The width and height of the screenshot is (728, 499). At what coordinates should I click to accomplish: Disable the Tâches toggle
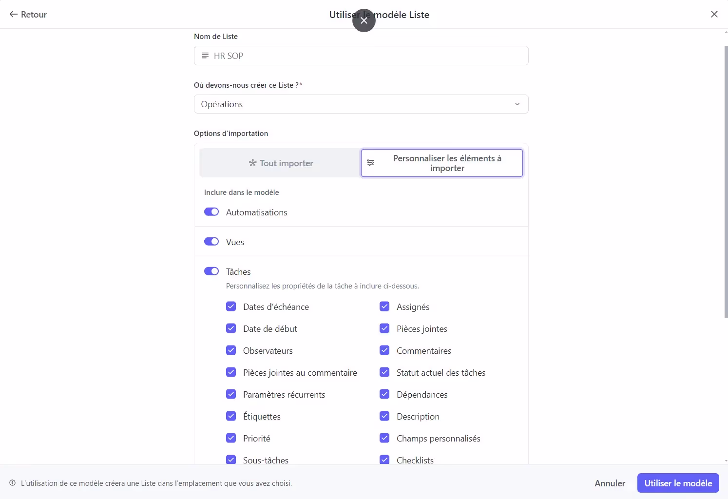coord(211,271)
